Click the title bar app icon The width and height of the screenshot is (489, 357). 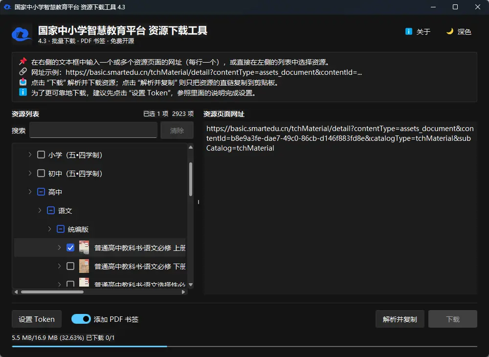(7, 7)
